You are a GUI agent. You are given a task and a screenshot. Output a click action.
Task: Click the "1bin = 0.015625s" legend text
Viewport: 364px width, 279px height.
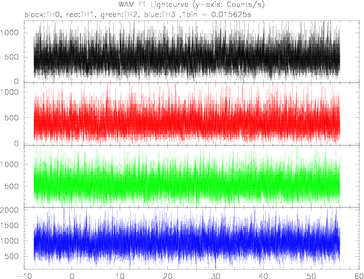(x=217, y=15)
